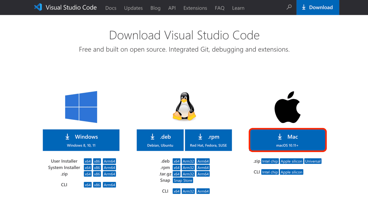Open the Updates menu item

tap(133, 8)
